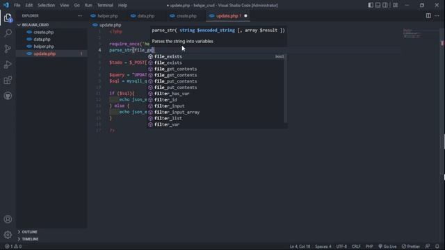445x250 pixels.
Task: Click the feedback icon in status bar
Action: click(428, 247)
